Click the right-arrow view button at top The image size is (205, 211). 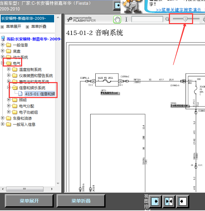[x=117, y=5]
